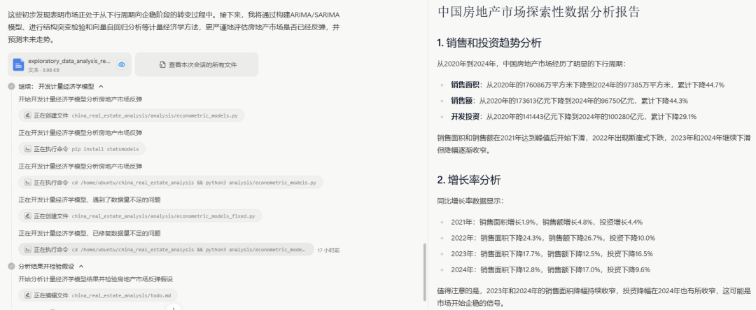Click the 开发投资 bullet line in report
Image resolution: width=756 pixels, height=310 pixels.
point(574,116)
